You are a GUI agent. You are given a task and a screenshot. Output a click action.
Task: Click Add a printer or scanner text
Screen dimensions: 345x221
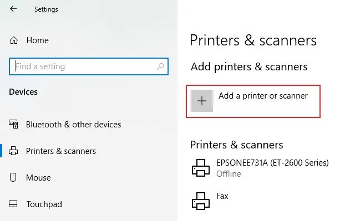coord(263,96)
